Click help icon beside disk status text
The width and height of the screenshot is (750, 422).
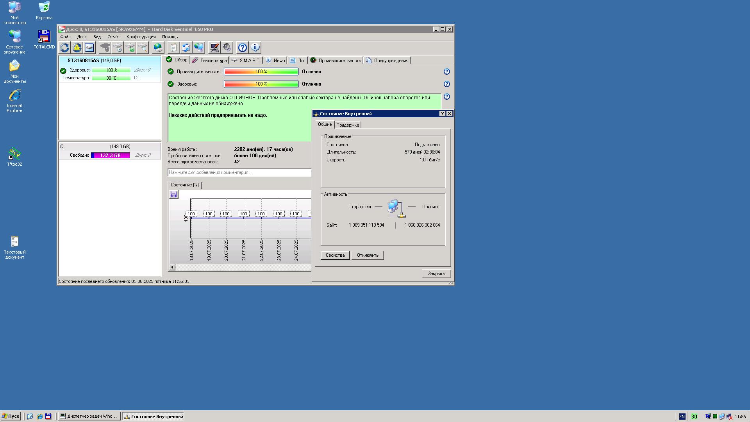pyautogui.click(x=446, y=97)
